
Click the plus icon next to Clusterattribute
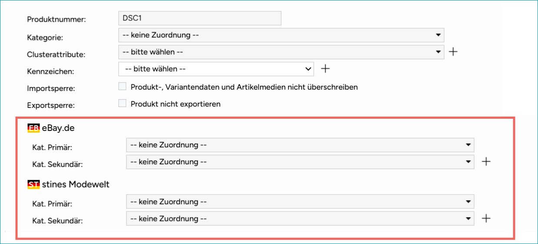[x=453, y=52]
